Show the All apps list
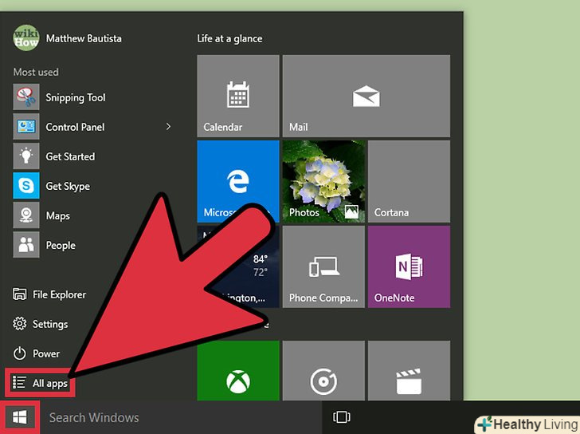Image resolution: width=580 pixels, height=434 pixels. point(40,383)
